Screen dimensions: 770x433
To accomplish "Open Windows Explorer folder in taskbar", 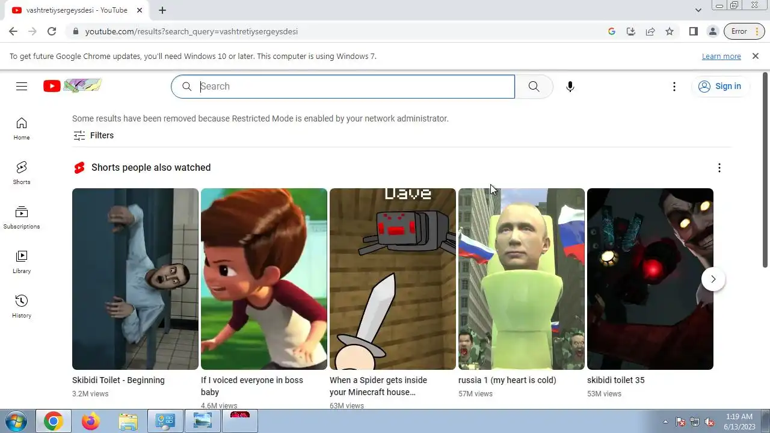I will (128, 422).
